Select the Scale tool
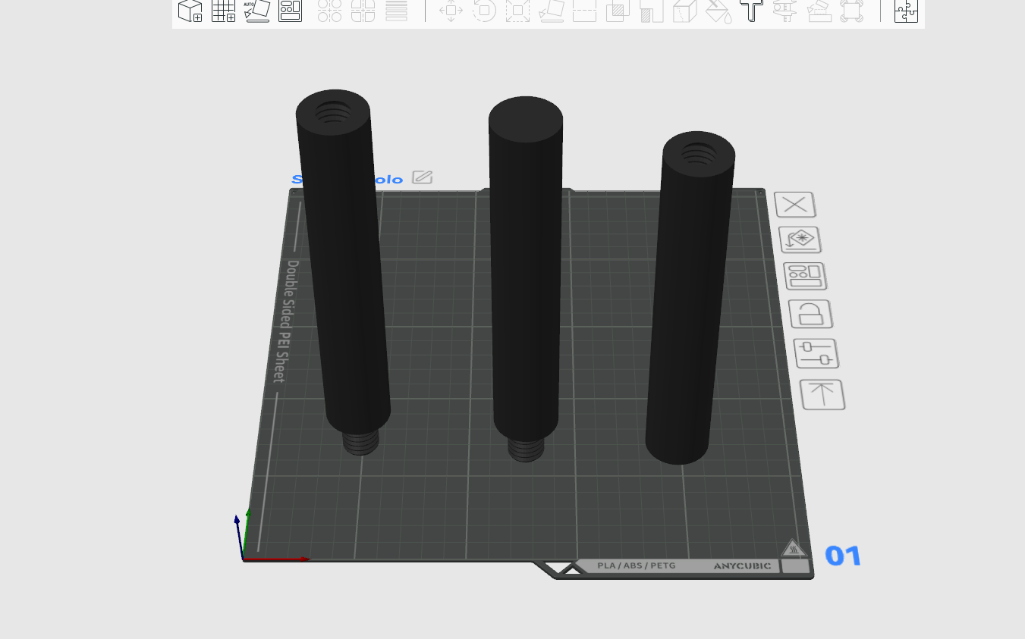The width and height of the screenshot is (1025, 639). point(517,11)
